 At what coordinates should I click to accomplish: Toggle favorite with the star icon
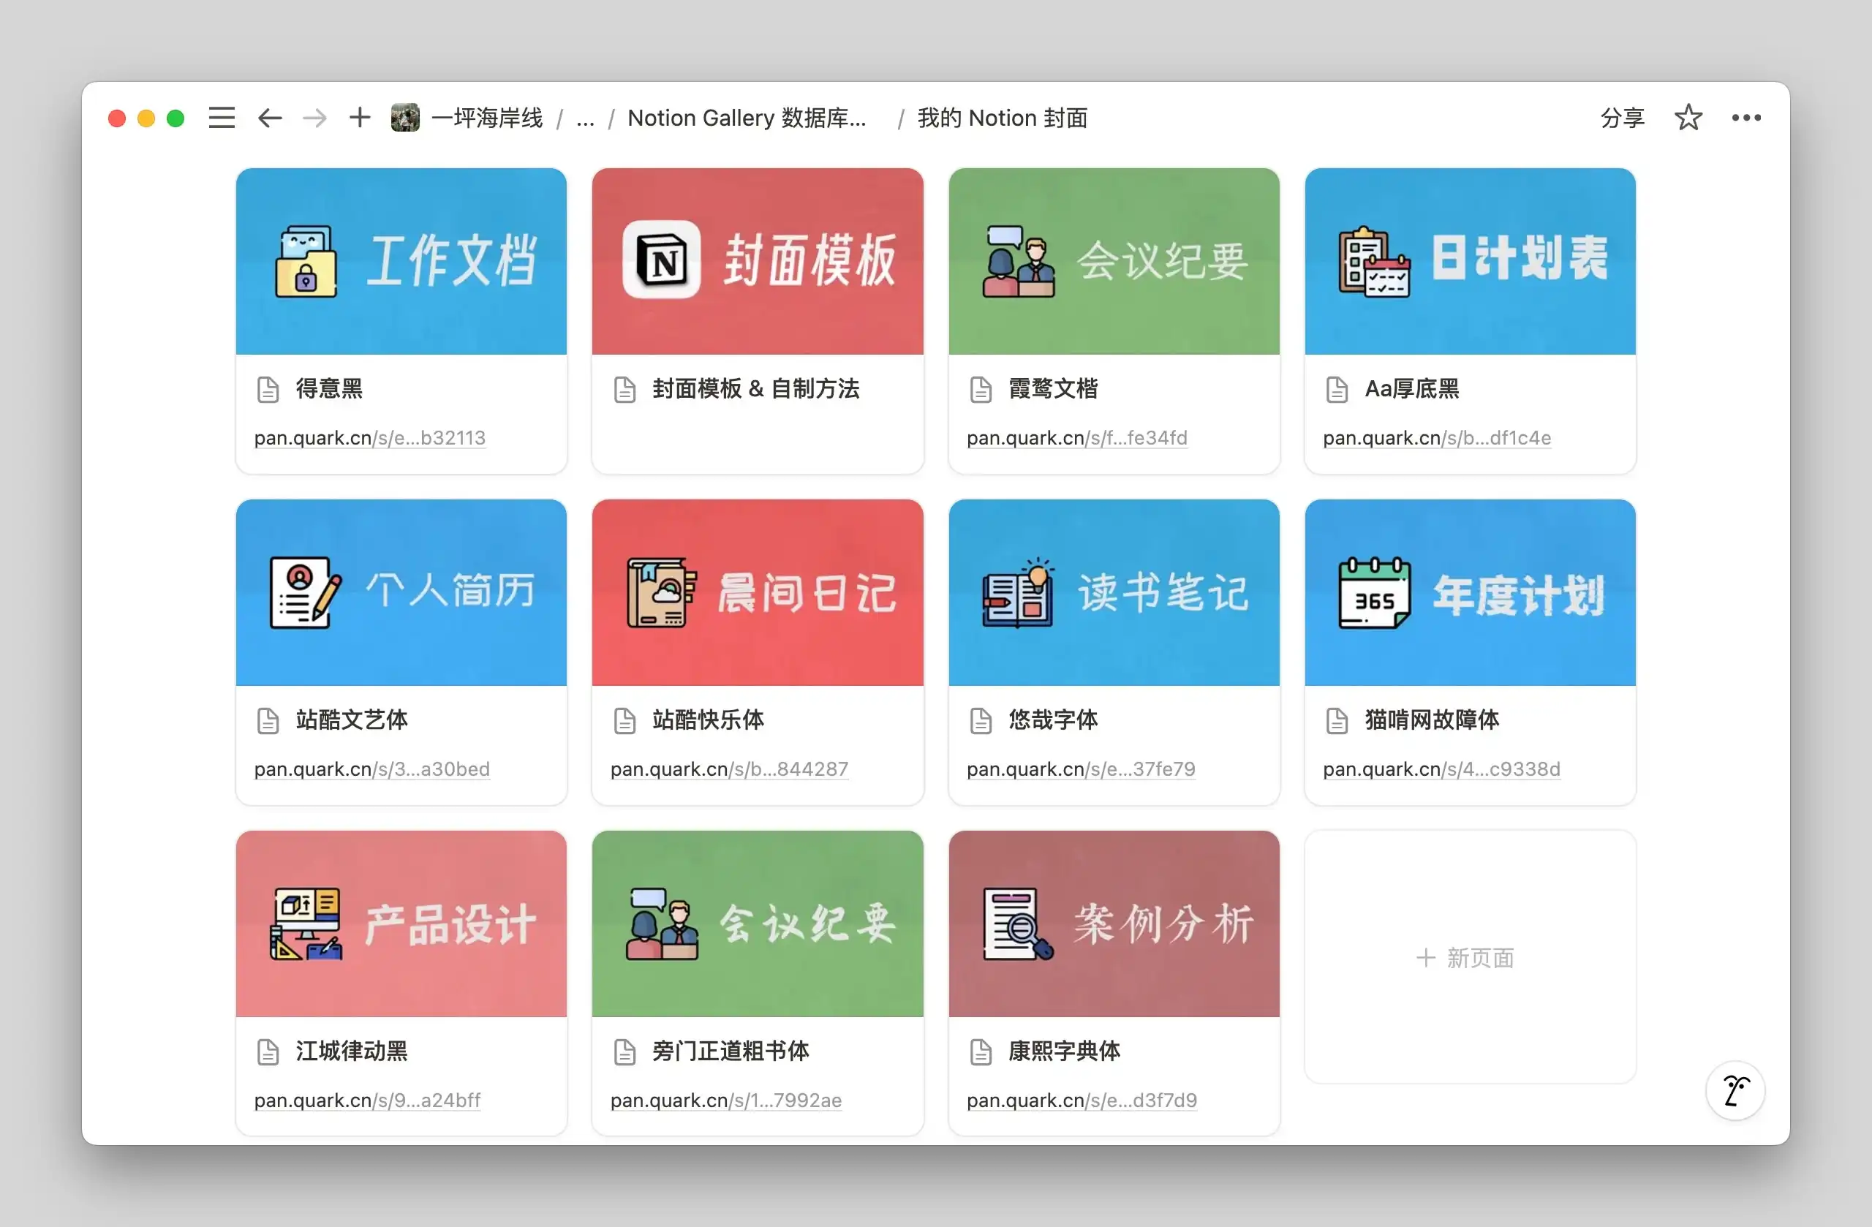coord(1688,117)
